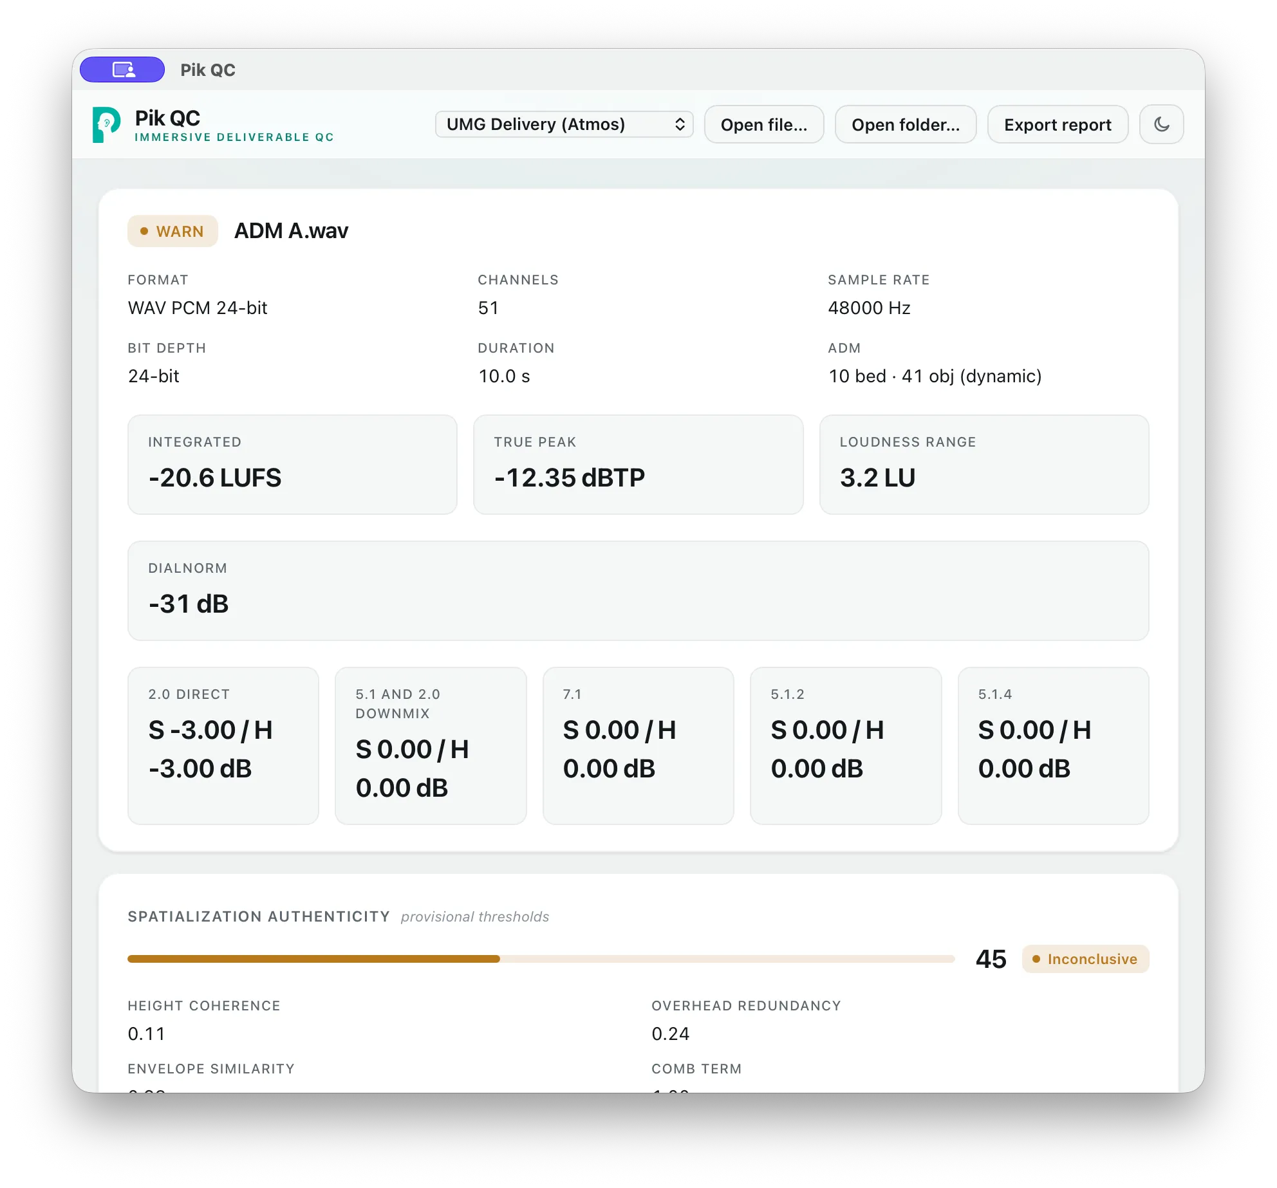Click the spatialization authenticity progress bar
The image size is (1277, 1188).
click(541, 959)
